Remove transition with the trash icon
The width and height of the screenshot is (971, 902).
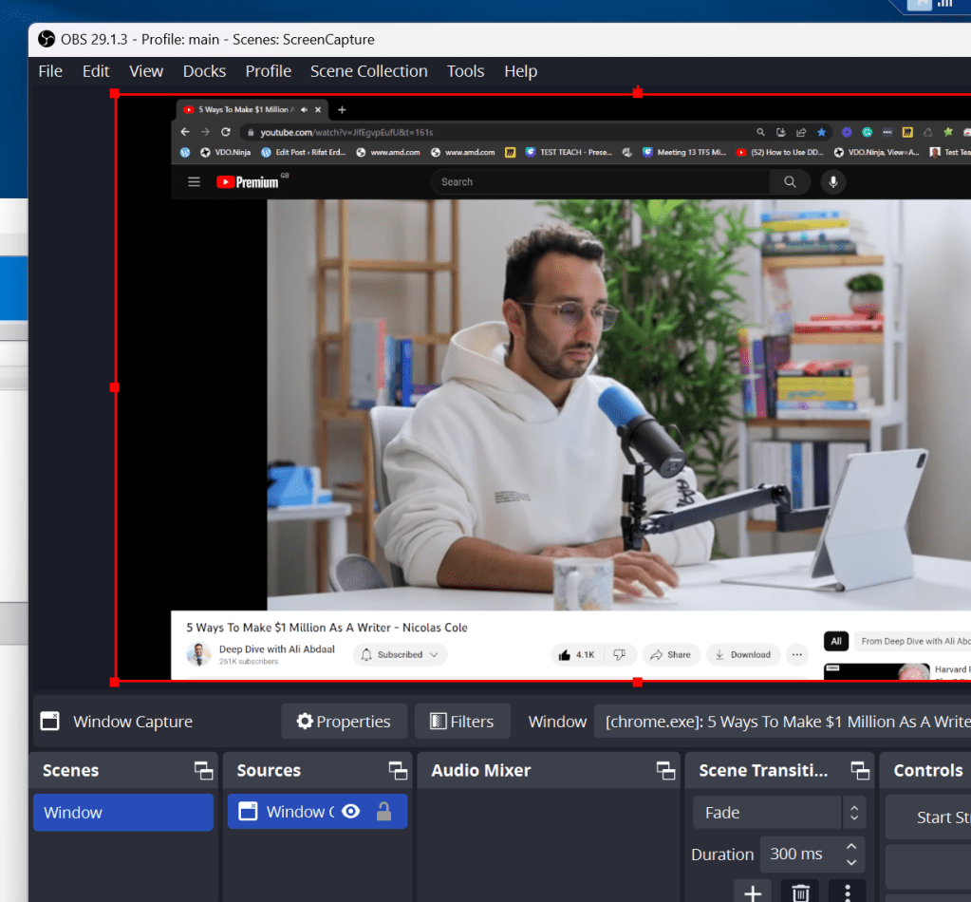pos(800,893)
